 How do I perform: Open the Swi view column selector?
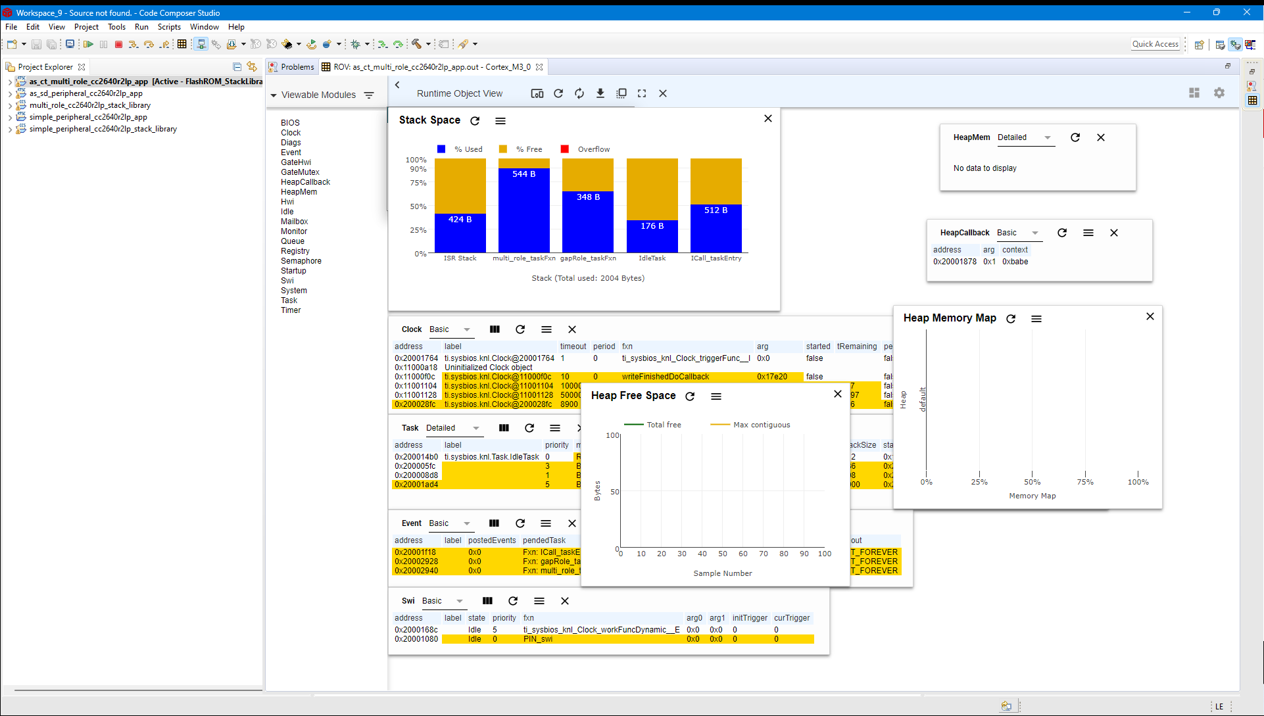point(487,601)
